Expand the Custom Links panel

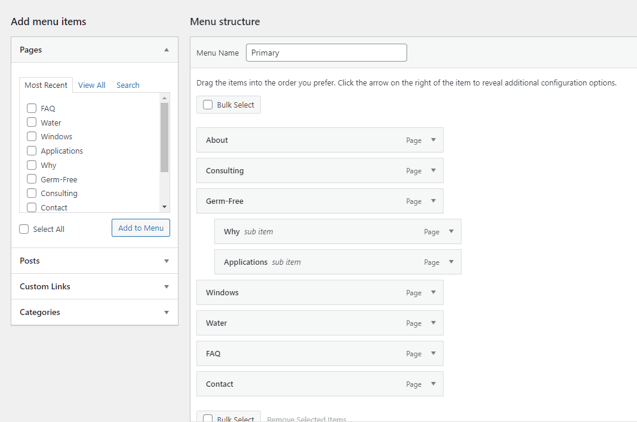(x=167, y=286)
